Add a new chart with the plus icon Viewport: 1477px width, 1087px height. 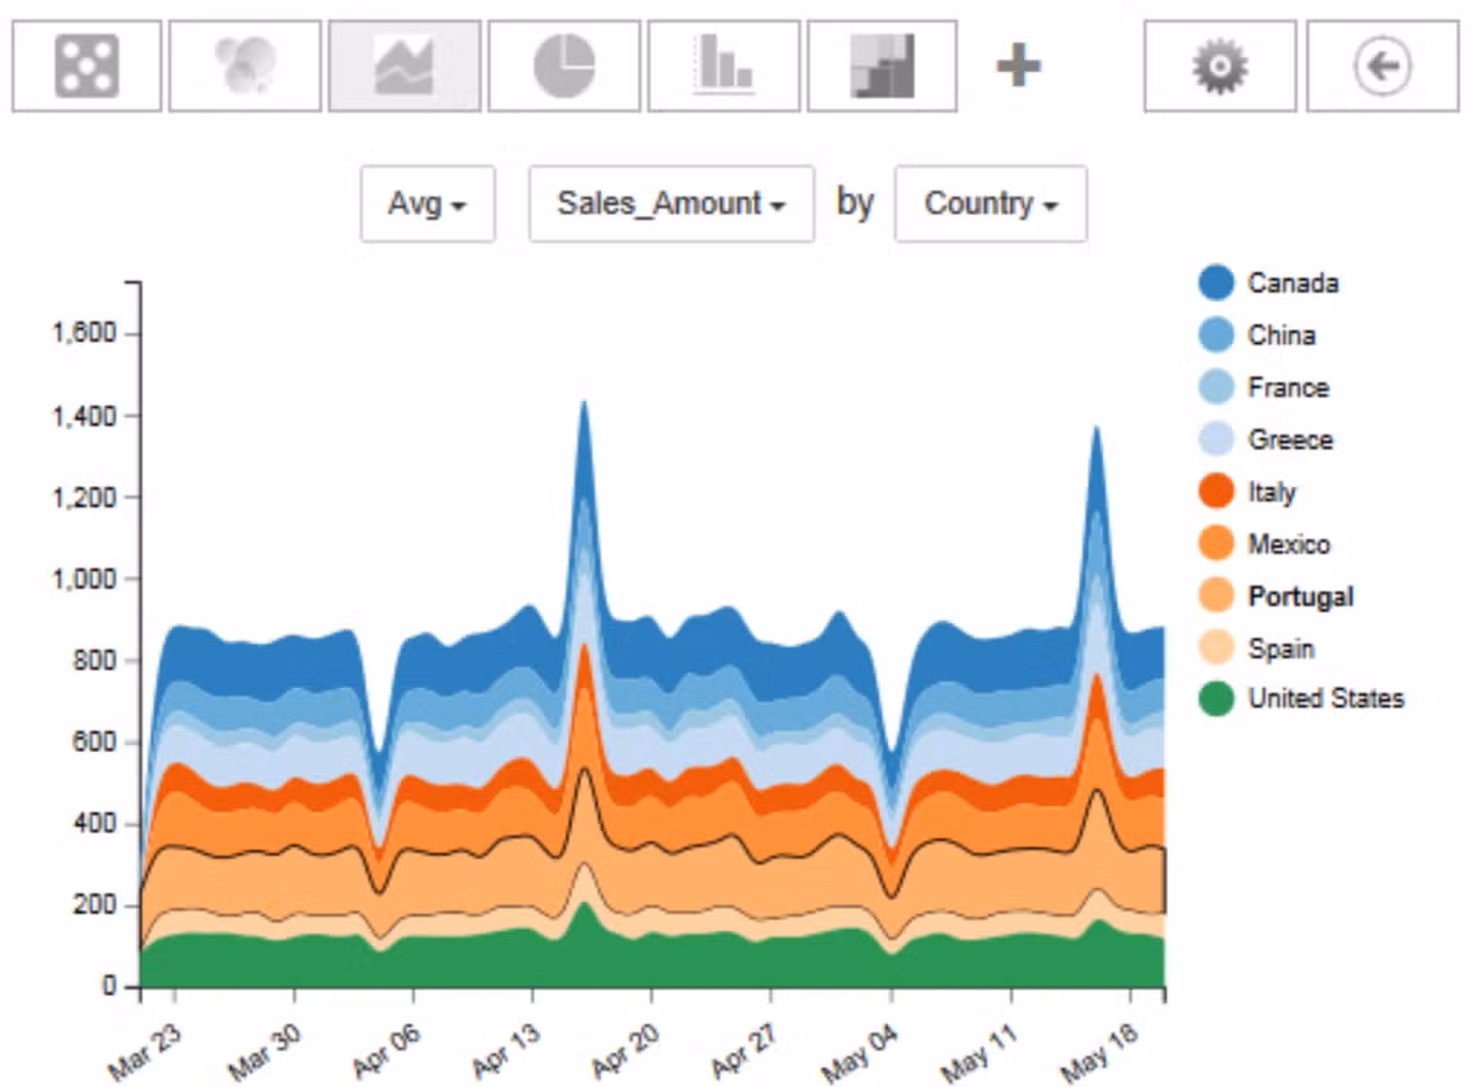[x=1020, y=64]
